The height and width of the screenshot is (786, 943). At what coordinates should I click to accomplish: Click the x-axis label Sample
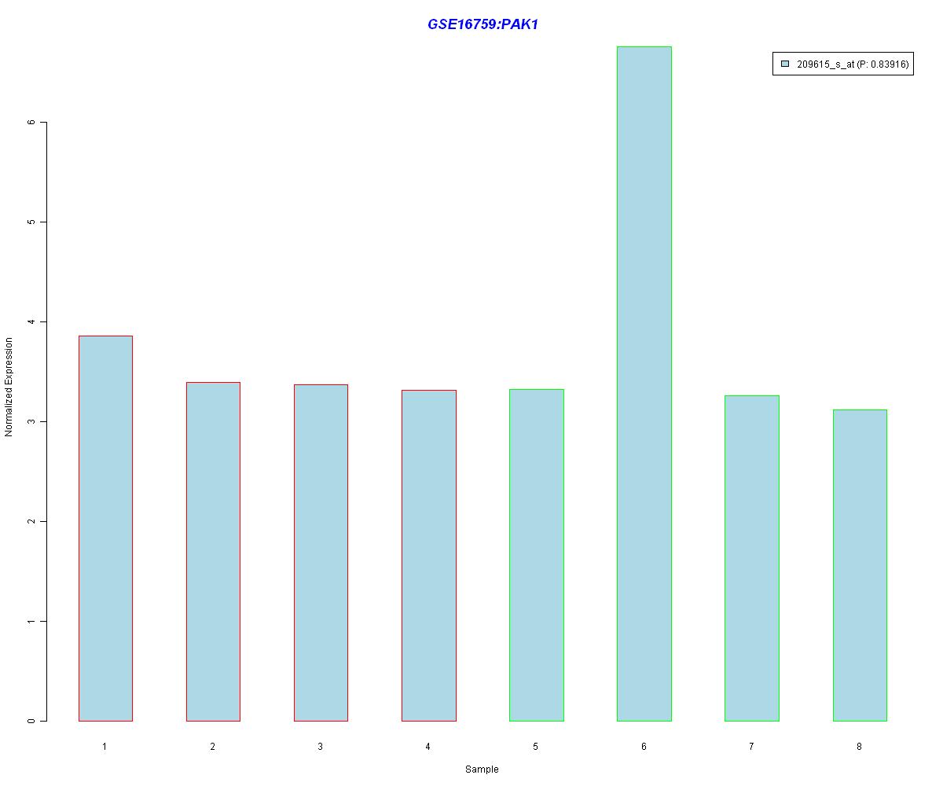(482, 769)
